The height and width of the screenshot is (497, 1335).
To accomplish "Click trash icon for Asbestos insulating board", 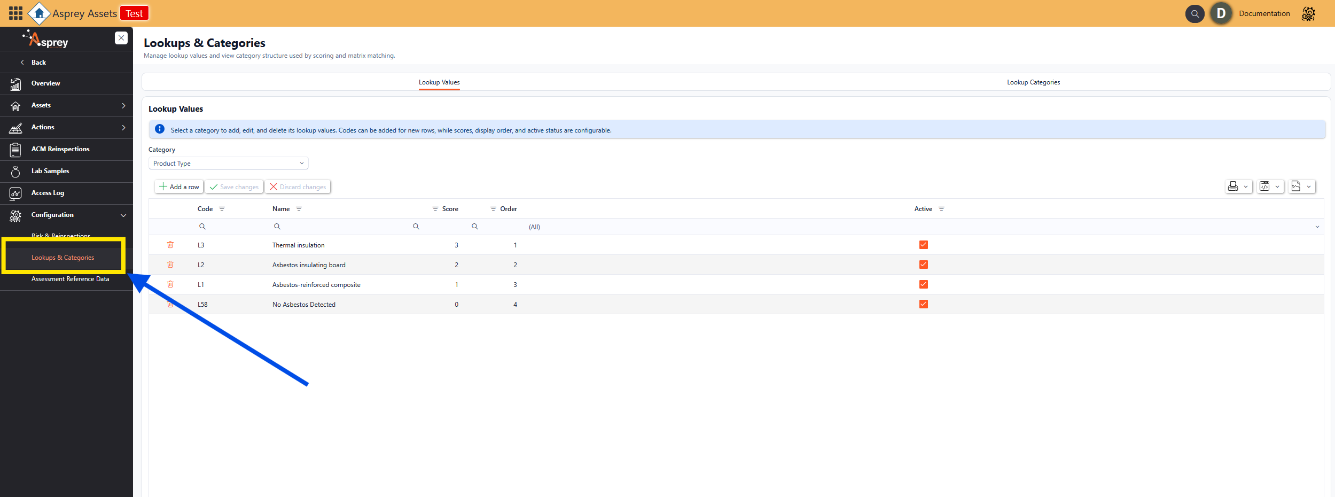I will pyautogui.click(x=170, y=265).
